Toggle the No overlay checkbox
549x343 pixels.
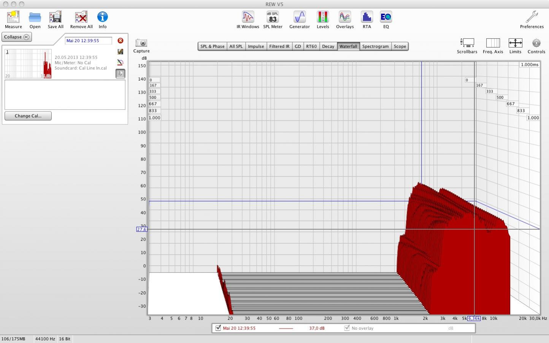click(x=347, y=328)
